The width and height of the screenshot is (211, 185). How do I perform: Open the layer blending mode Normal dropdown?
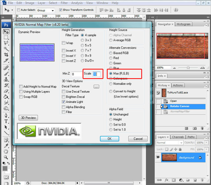[x=169, y=143]
